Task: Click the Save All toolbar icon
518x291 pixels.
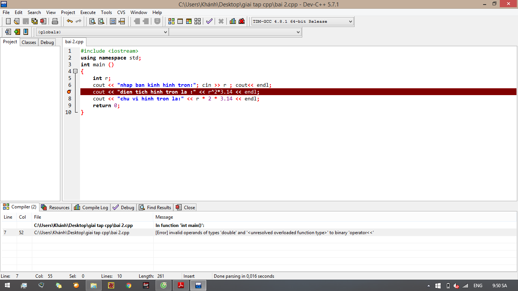Action: point(35,21)
